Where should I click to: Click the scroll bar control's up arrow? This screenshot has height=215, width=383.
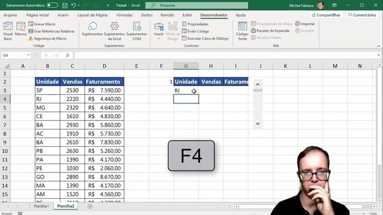click(x=258, y=85)
